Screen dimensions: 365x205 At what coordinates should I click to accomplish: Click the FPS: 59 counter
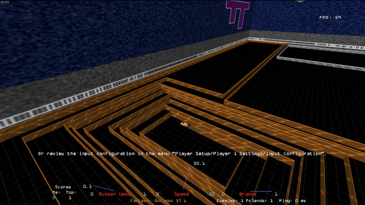pyautogui.click(x=330, y=17)
